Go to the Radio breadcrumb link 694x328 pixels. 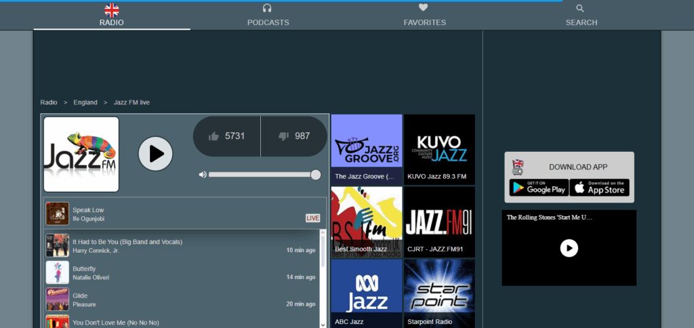coord(49,102)
